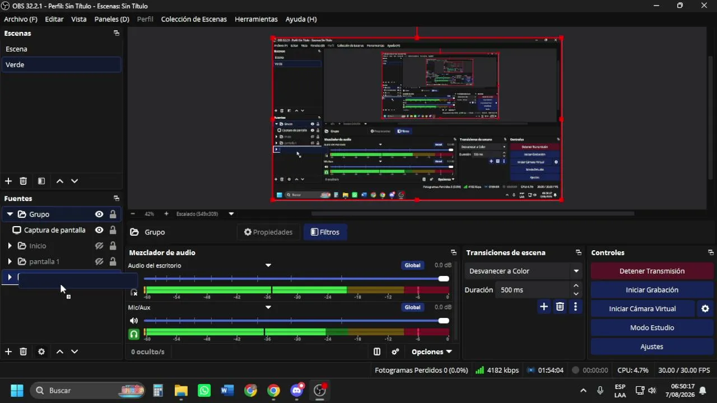Open virtual camera settings gear
This screenshot has width=717, height=403.
(x=705, y=308)
